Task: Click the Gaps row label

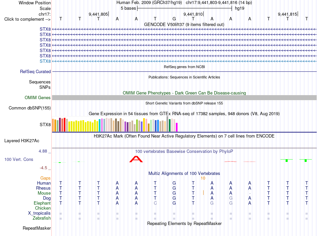Action: click(45, 178)
